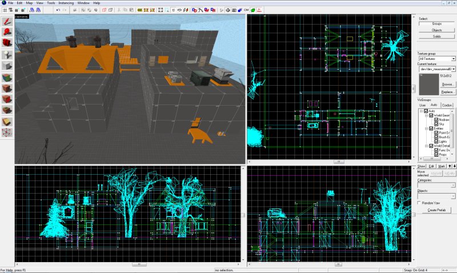Toggle the Props visgroup checkbox

tap(436, 155)
